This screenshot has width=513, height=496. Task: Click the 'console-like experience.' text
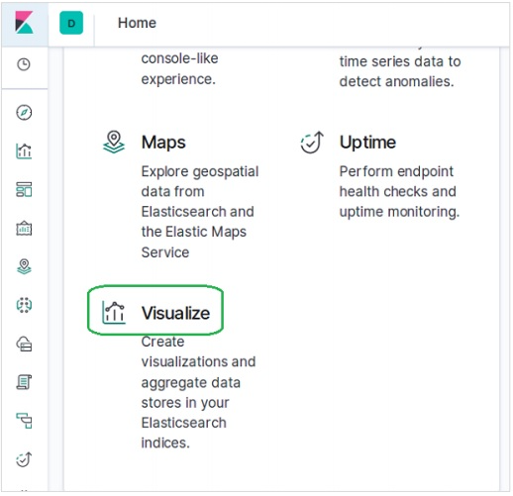[179, 68]
